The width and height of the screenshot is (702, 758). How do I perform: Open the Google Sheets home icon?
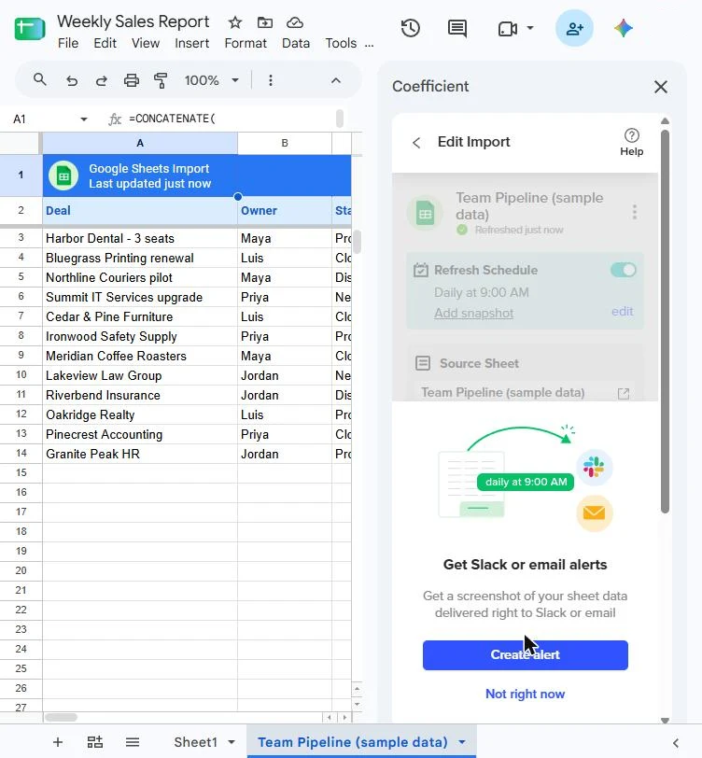coord(30,29)
